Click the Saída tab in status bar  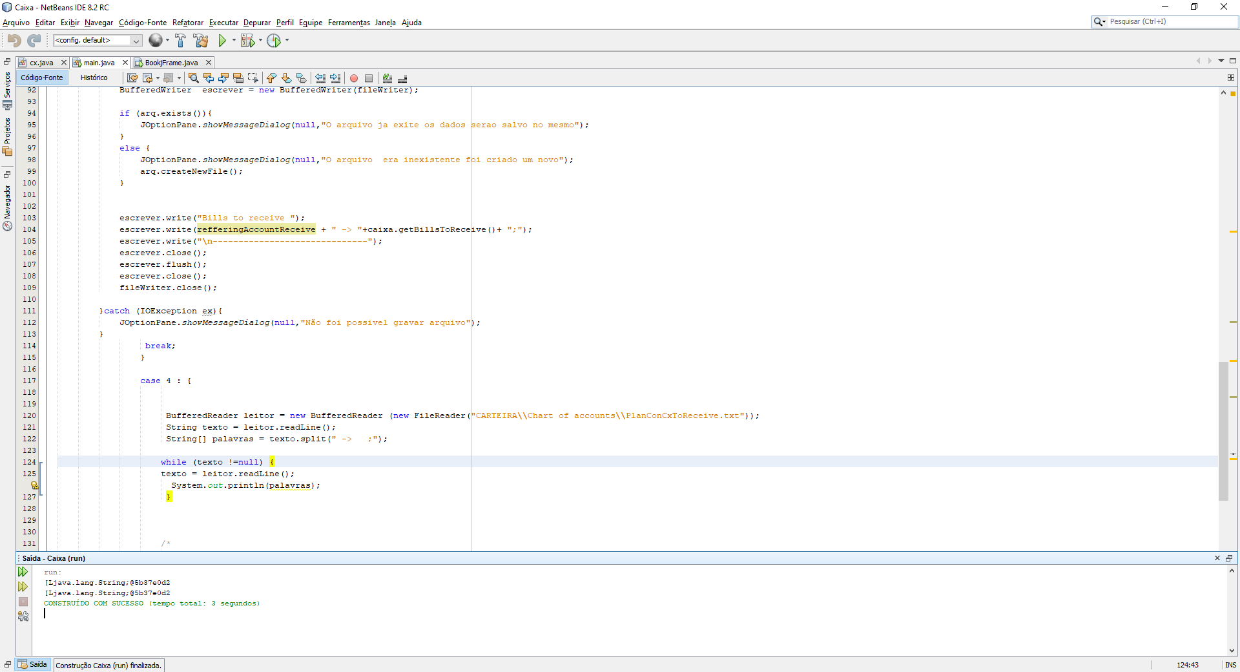click(x=33, y=664)
